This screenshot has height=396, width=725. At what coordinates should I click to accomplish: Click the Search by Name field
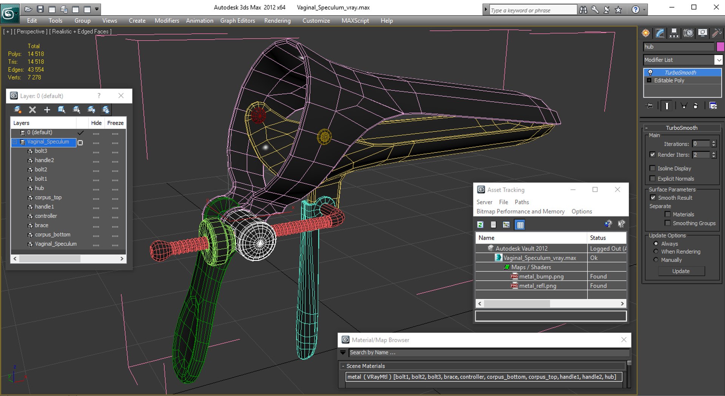click(x=489, y=353)
